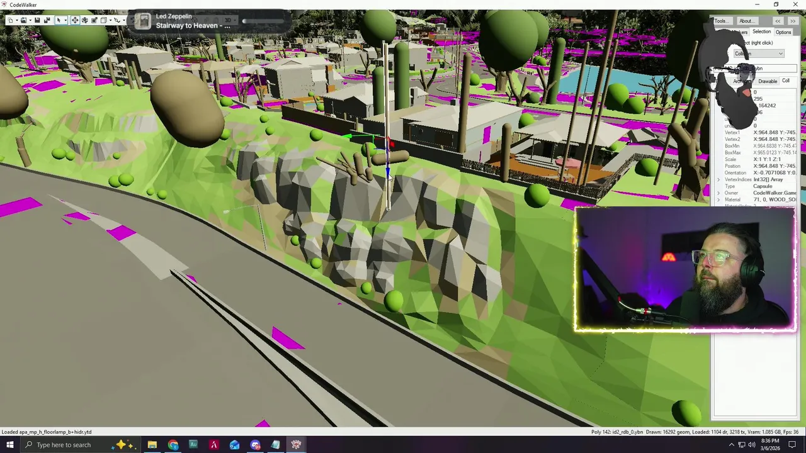The height and width of the screenshot is (453, 806).
Task: Expand panel with >> button
Action: [793, 21]
